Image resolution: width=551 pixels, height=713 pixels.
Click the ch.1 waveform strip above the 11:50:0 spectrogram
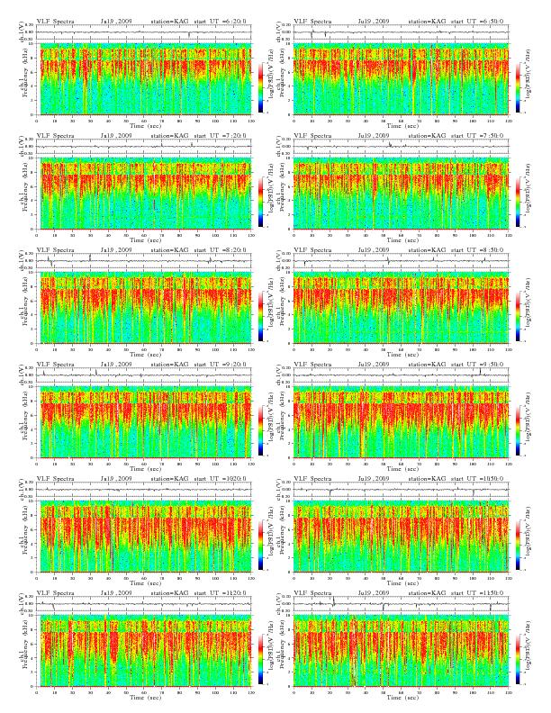point(401,604)
